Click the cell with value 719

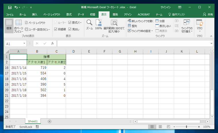pos(37,68)
